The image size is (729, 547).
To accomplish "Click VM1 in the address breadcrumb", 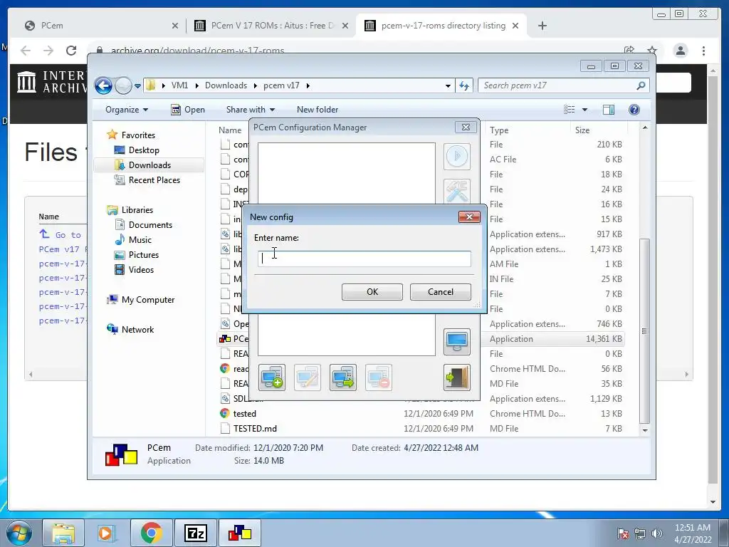I will point(179,85).
